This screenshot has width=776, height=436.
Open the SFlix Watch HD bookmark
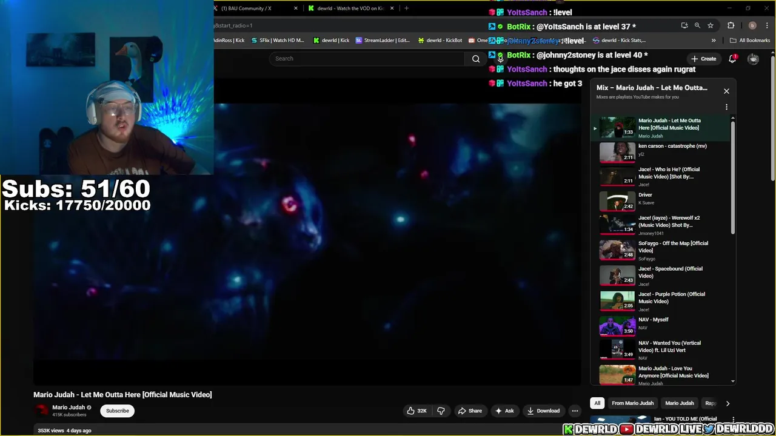pos(277,41)
